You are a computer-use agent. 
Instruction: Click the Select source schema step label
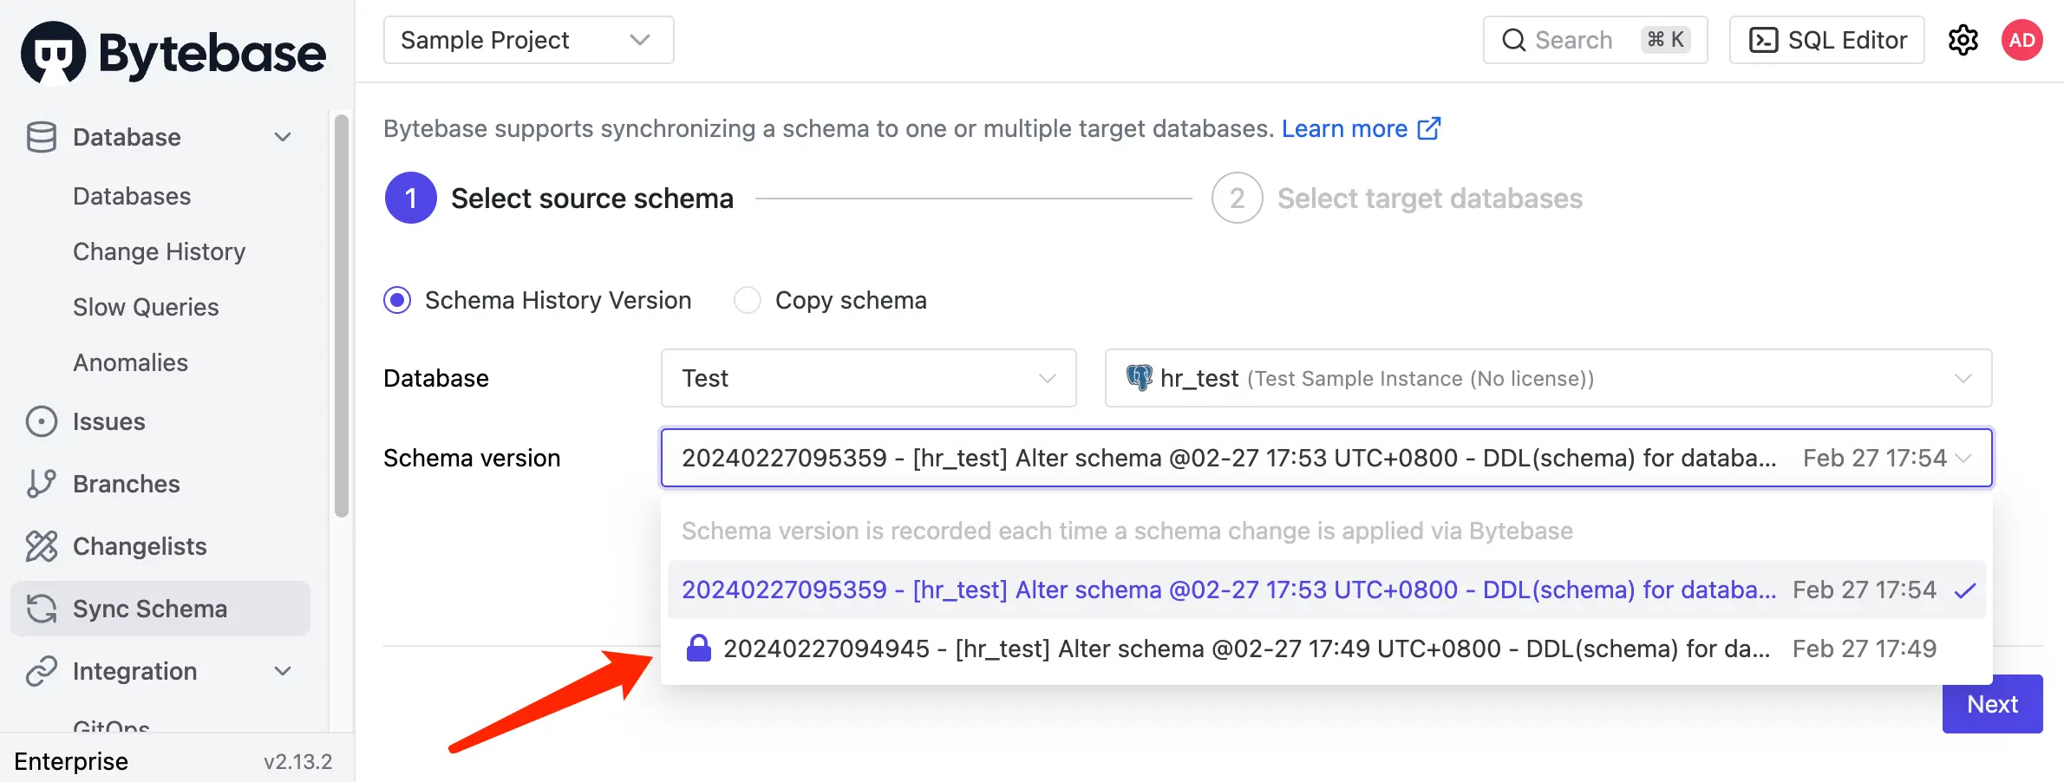pos(592,199)
